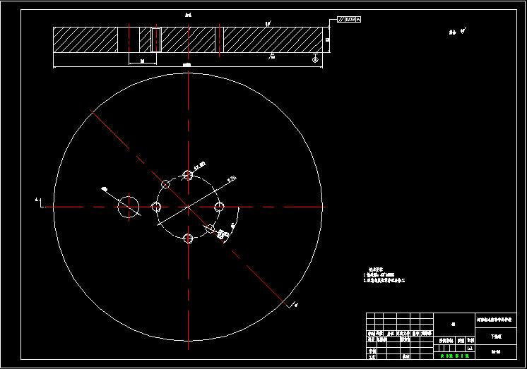Select the offset hole circle left of center
Image resolution: width=527 pixels, height=369 pixels.
coord(129,207)
